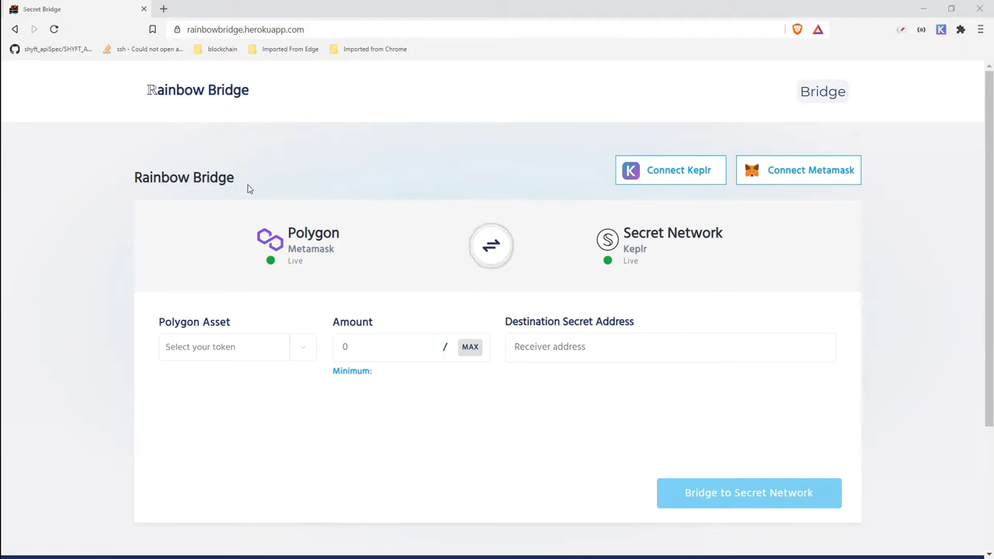The image size is (994, 559).
Task: Go back to the previous page
Action: click(15, 30)
